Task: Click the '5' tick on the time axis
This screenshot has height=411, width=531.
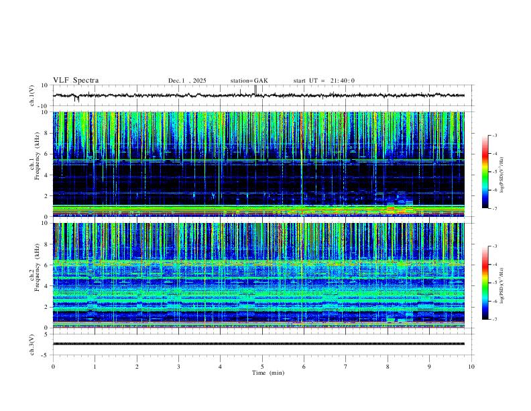Action: (262, 367)
